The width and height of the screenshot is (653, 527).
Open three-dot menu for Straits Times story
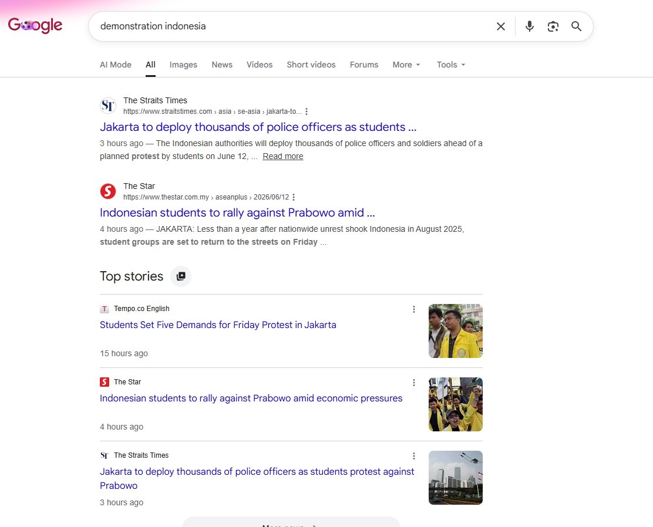[413, 456]
